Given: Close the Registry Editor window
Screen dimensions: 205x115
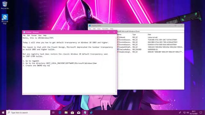Looking at the screenshot, I should pos(181,26).
